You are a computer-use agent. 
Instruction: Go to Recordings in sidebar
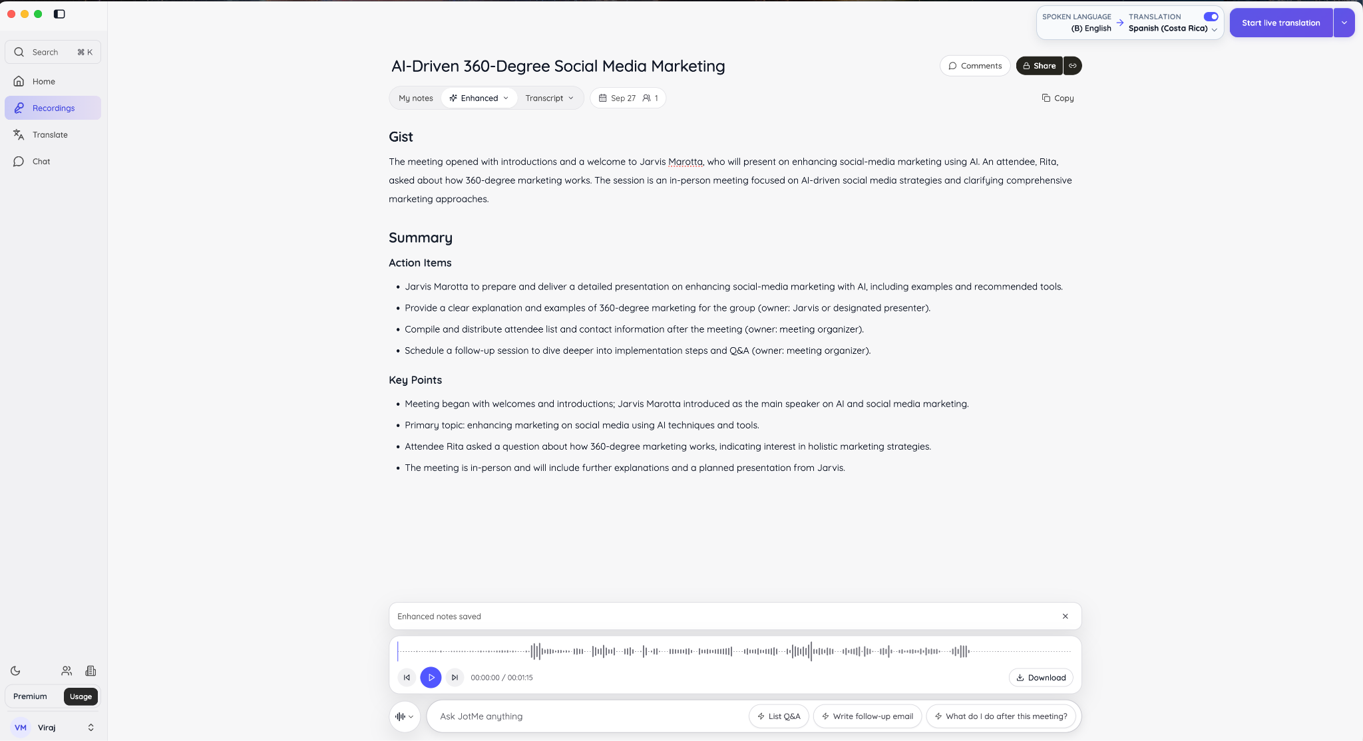(53, 108)
